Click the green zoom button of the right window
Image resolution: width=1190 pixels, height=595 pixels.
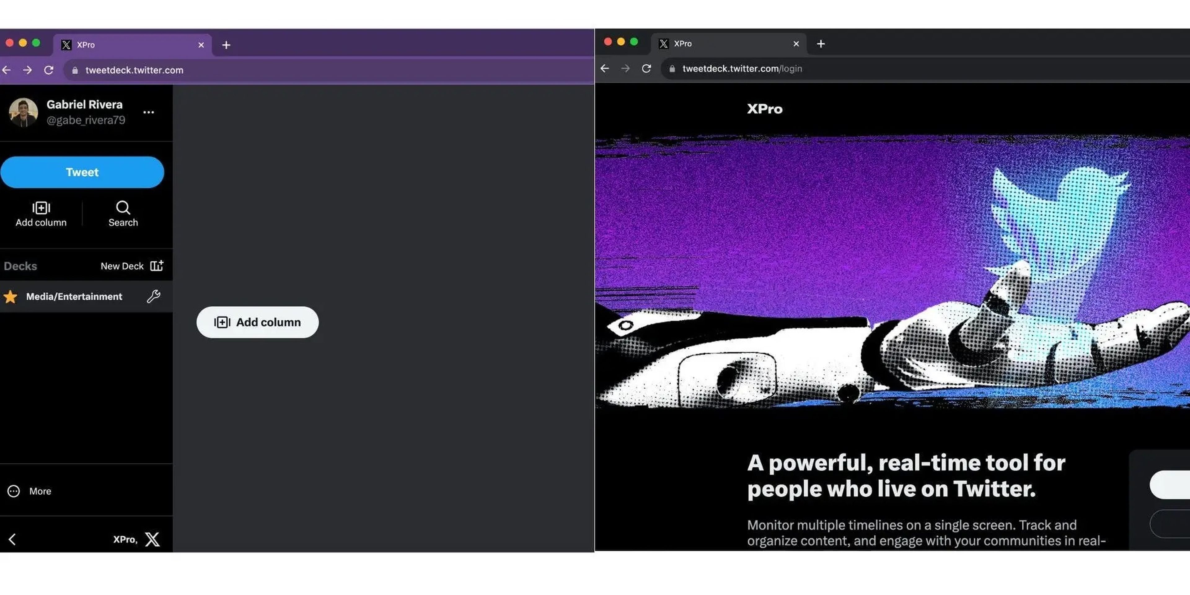tap(634, 42)
